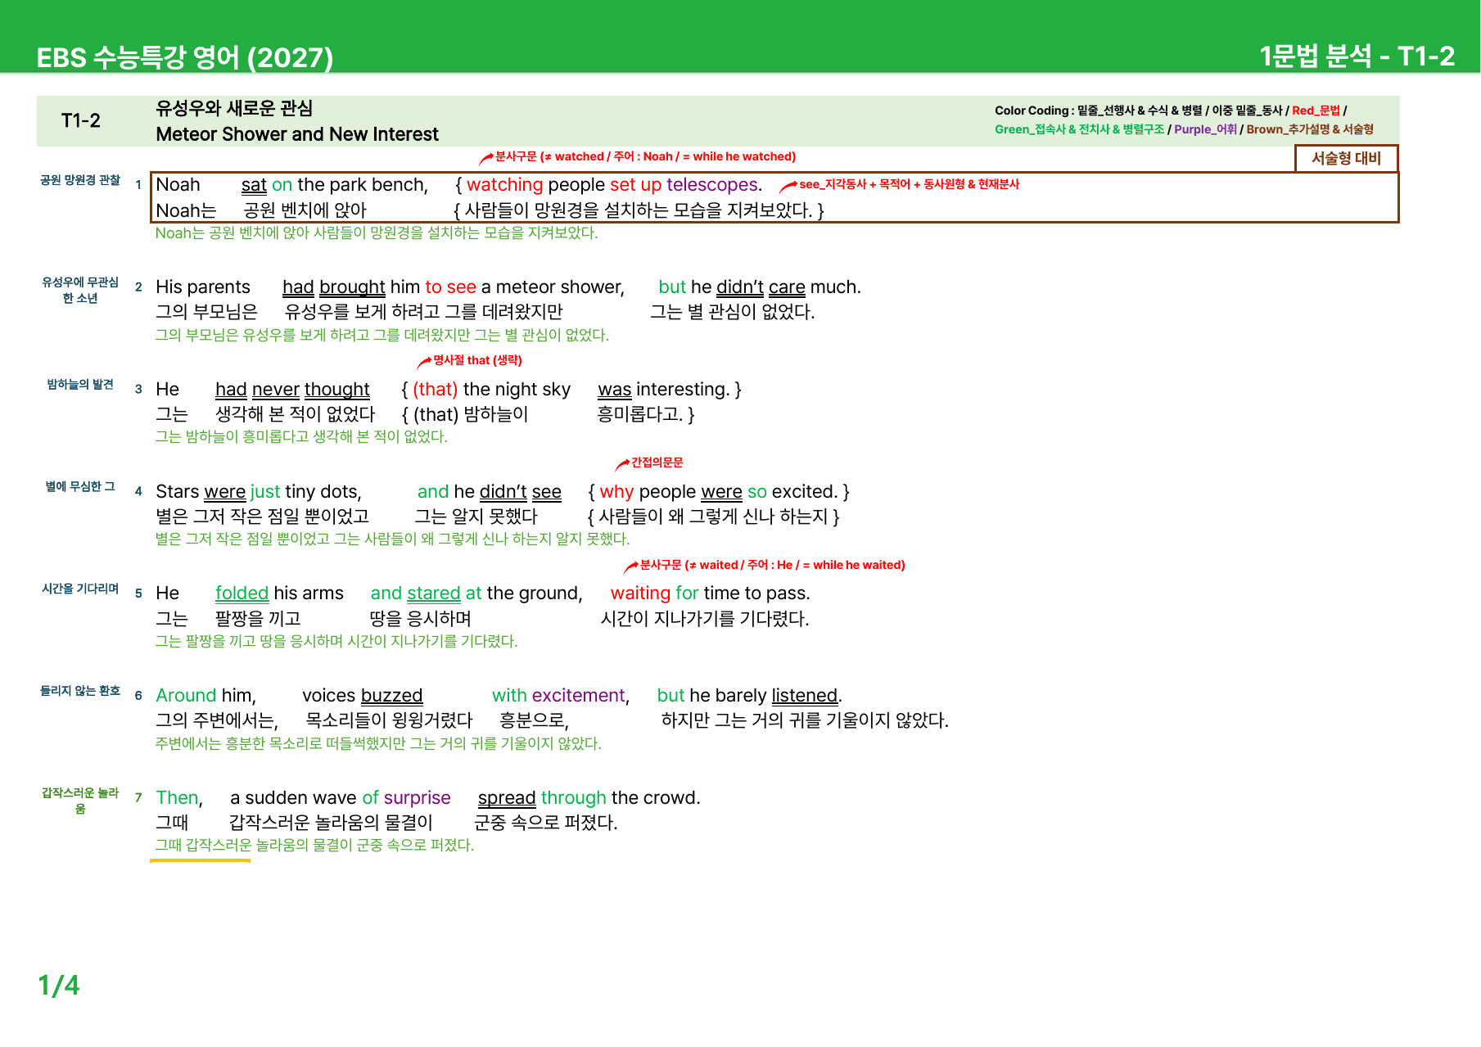Click the green translation '그때 갑작스러운 놀라움의 물결이...'
Viewport: 1481px width, 1047px height.
coord(315,845)
